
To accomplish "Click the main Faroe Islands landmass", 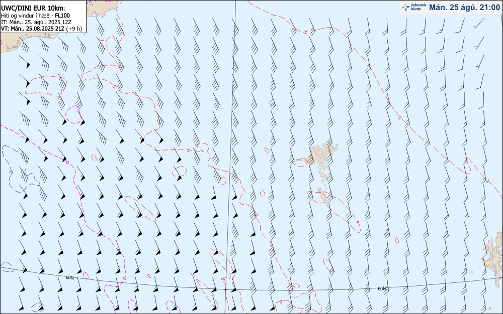I will (322, 156).
